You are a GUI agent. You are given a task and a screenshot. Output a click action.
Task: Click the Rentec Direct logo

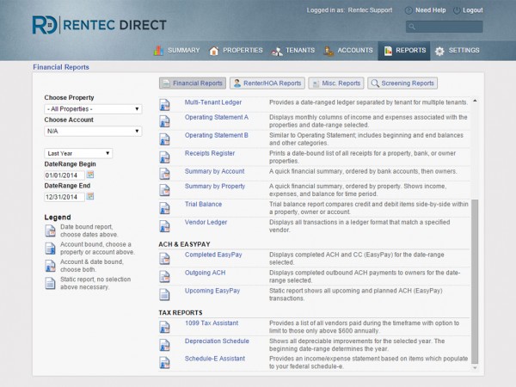click(100, 25)
